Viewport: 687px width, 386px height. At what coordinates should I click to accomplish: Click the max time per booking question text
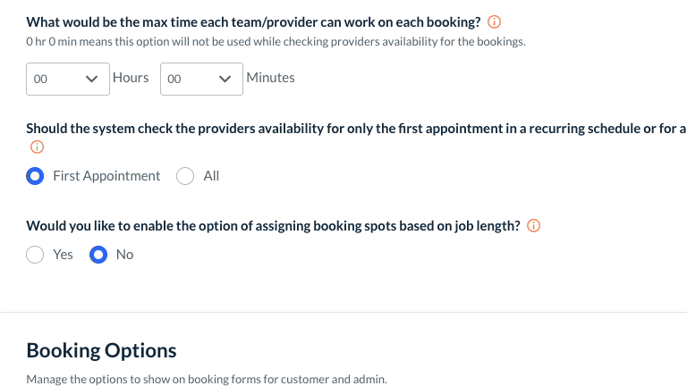(x=254, y=21)
